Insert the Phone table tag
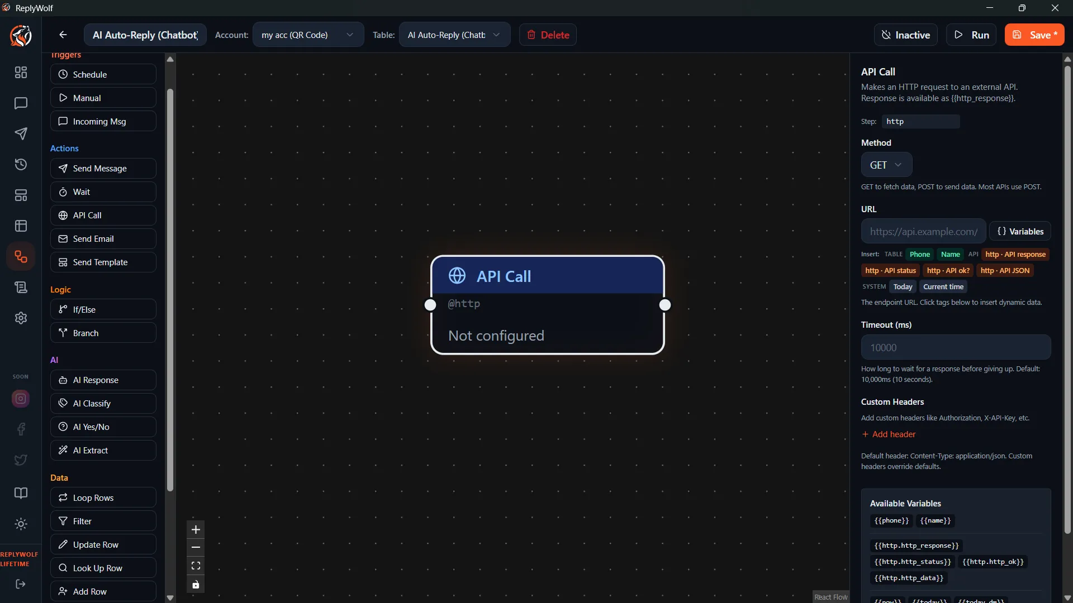The image size is (1073, 603). click(x=919, y=255)
